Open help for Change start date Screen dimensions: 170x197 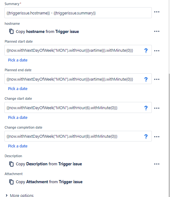pos(146,108)
